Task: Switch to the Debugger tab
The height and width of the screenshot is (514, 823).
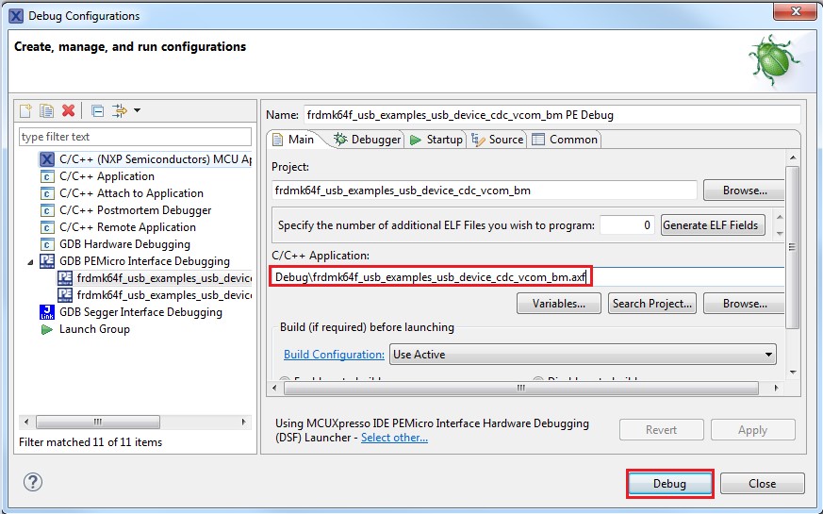Action: click(368, 140)
